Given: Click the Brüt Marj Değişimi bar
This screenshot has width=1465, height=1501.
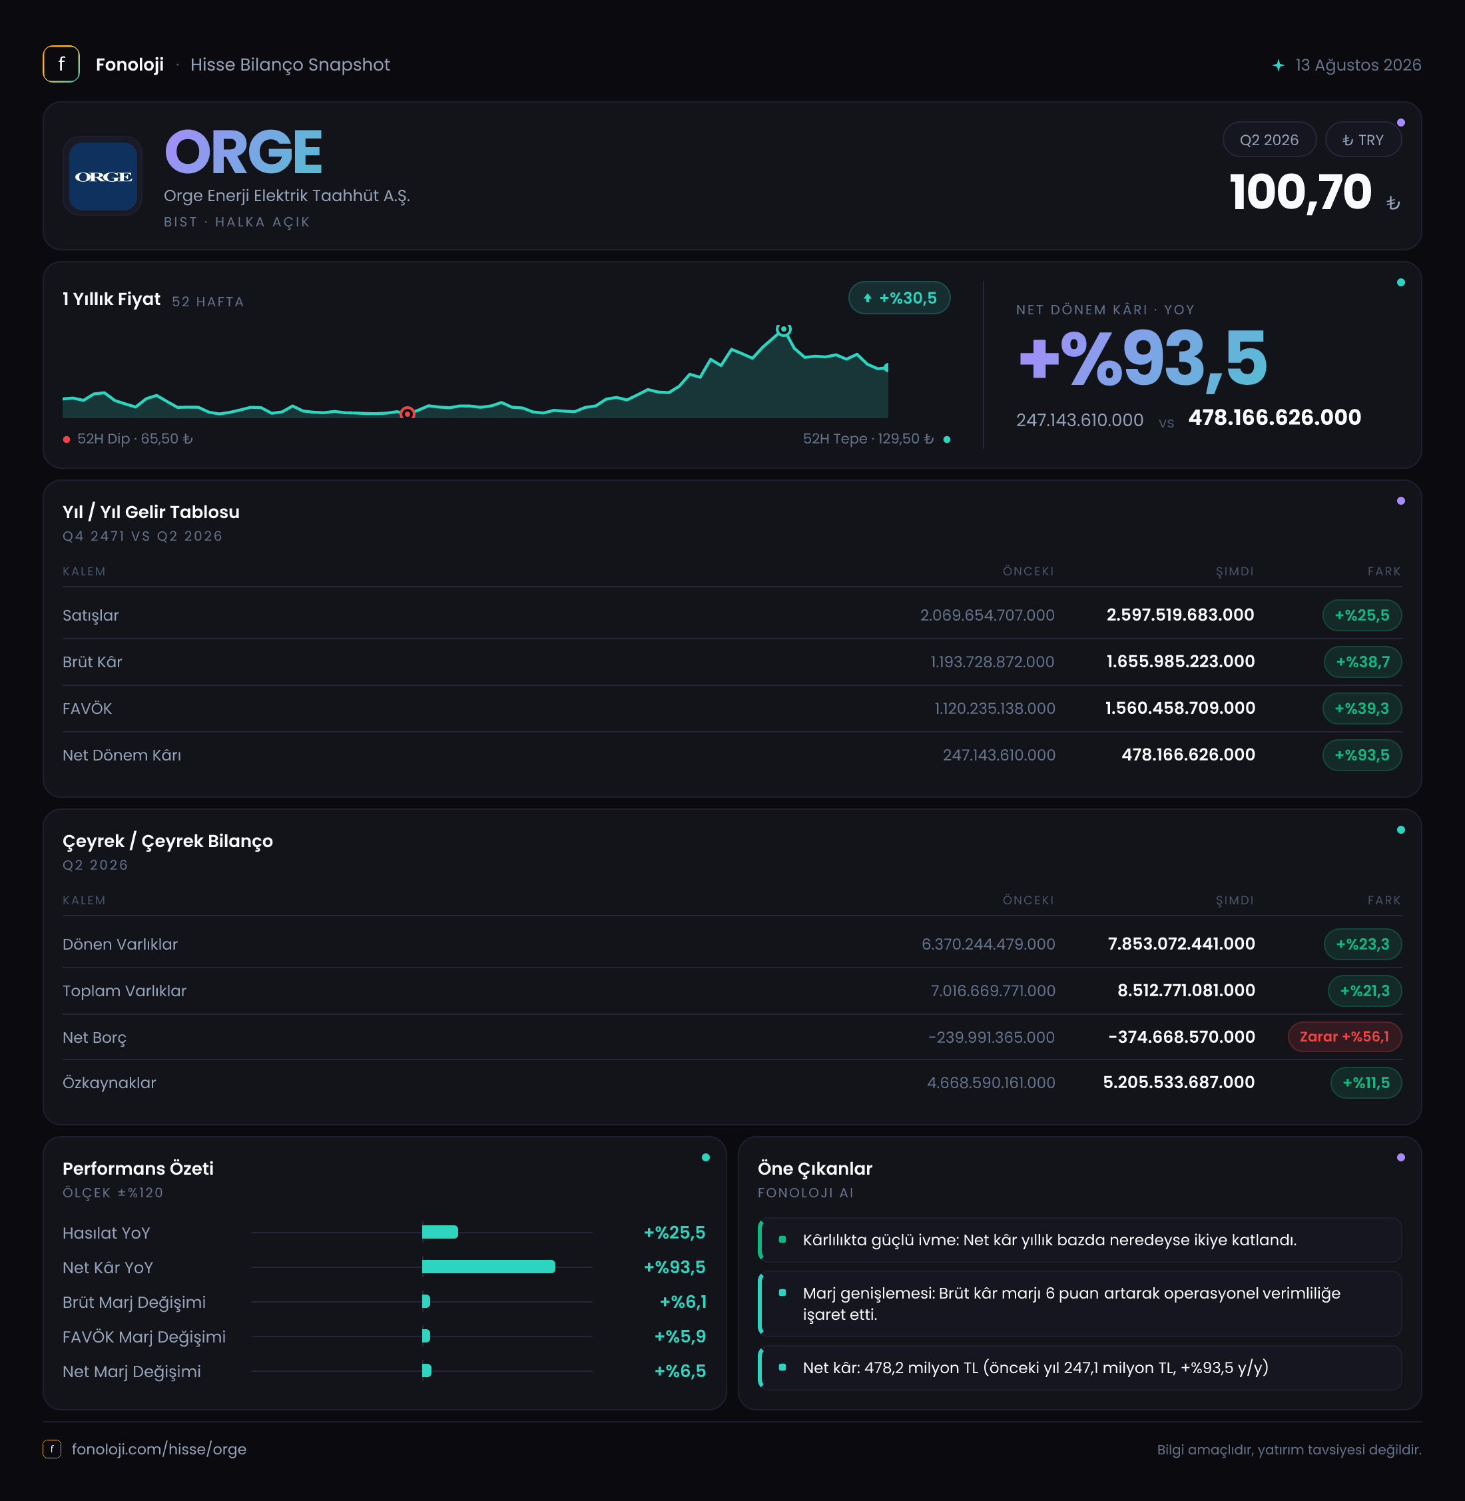Looking at the screenshot, I should 426,1301.
